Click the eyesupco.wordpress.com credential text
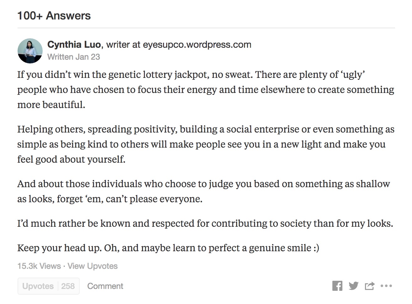This screenshot has height=304, width=412. tap(197, 45)
